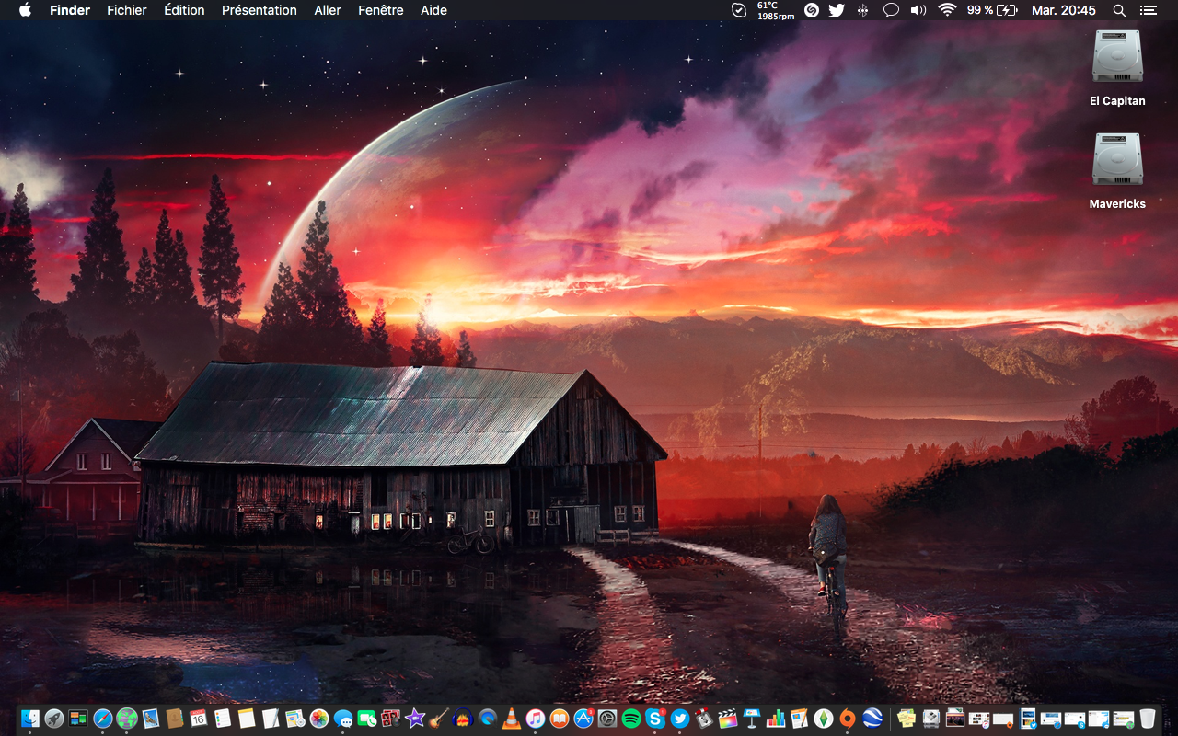Viewport: 1178px width, 736px height.
Task: Open Finder from the Dock
Action: click(30, 719)
